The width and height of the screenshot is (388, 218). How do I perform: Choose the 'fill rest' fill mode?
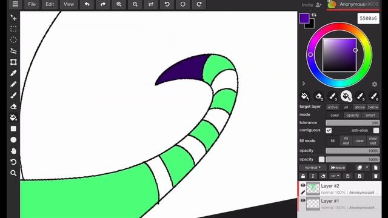[346, 140]
